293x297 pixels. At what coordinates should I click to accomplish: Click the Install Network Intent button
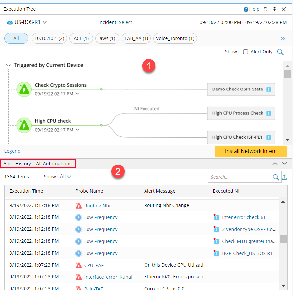(251, 151)
